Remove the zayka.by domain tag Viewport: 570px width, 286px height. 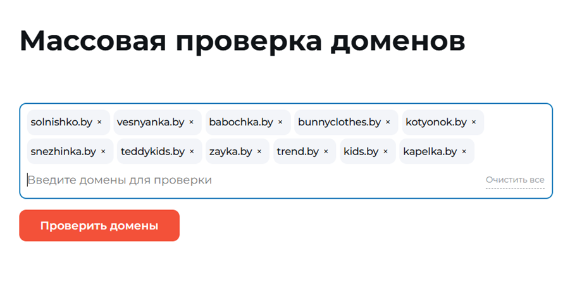click(x=259, y=152)
